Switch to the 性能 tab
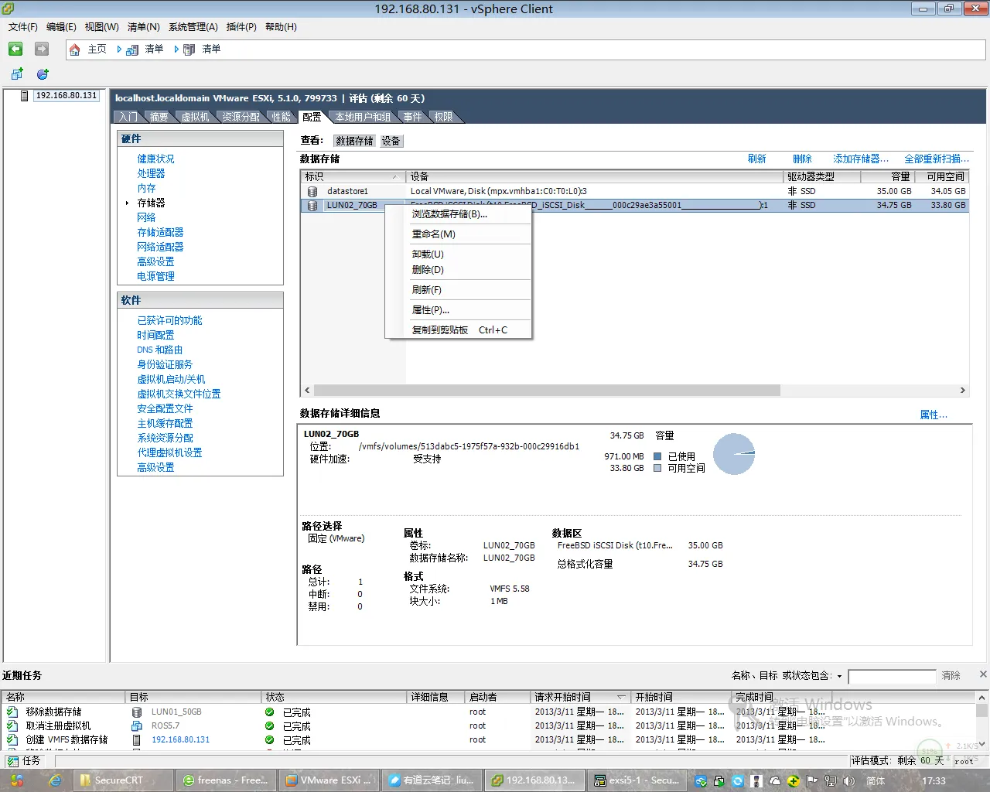 pos(282,117)
